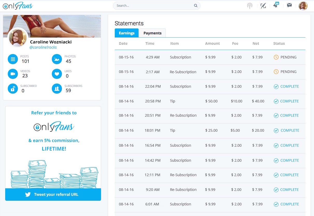Click the compose new post icon

click(263, 6)
